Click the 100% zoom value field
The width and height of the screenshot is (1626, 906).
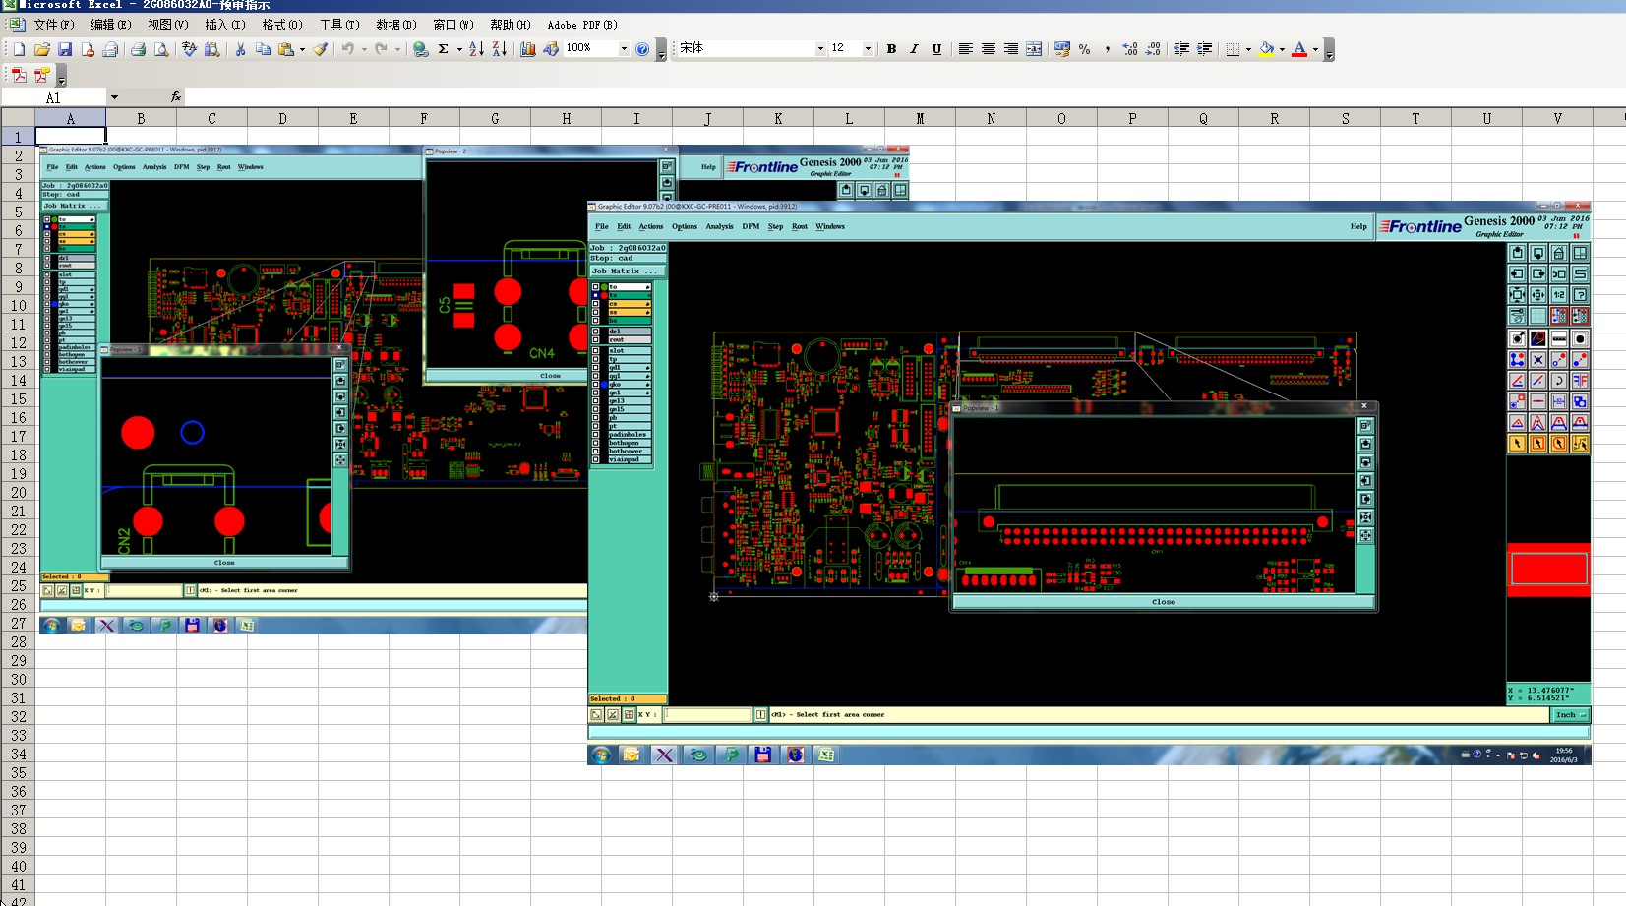point(589,49)
